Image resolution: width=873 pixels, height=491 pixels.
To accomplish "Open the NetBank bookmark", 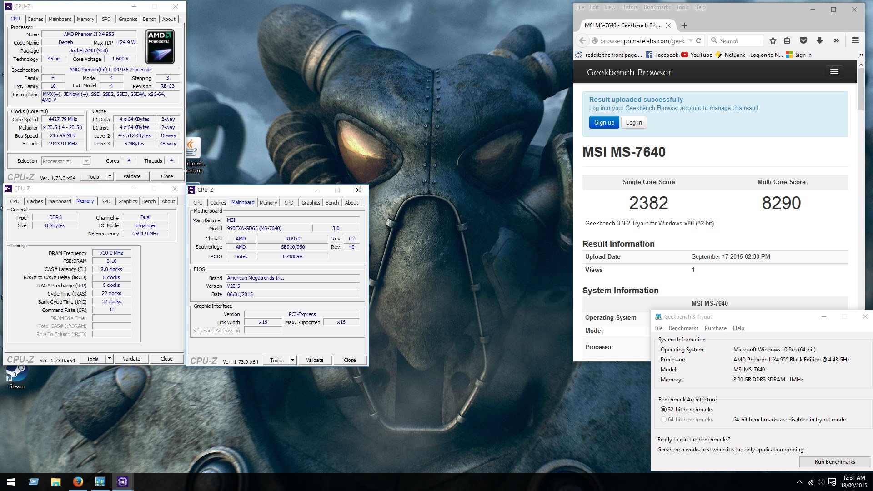I will tap(749, 55).
